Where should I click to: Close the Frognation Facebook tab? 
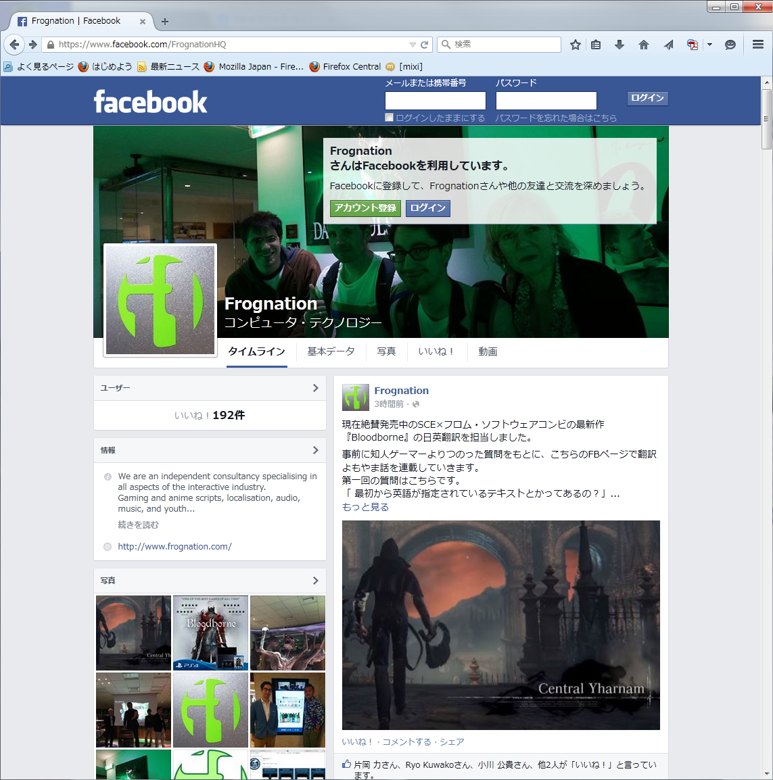[x=142, y=22]
